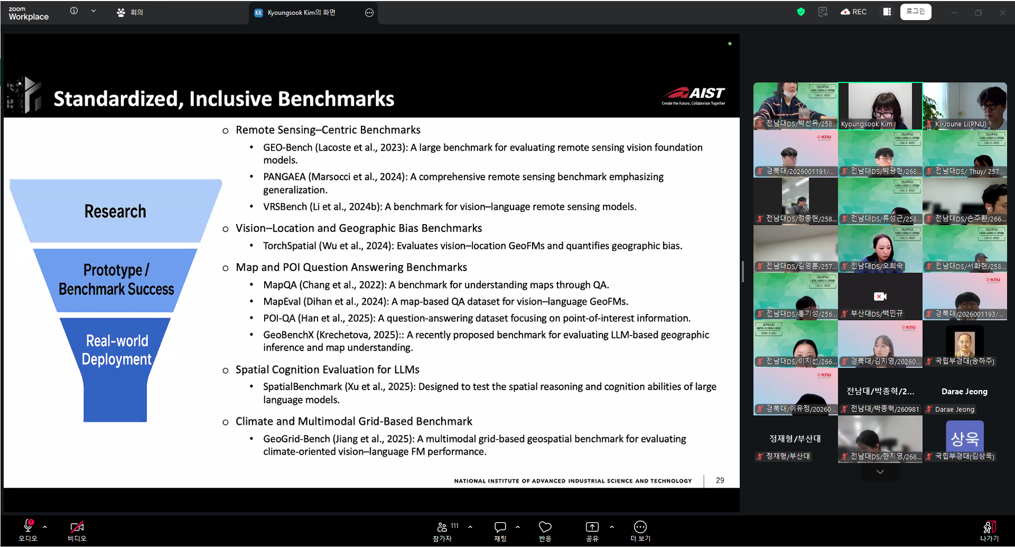Expand the share options arrow next to 공유
1015x547 pixels.
[611, 527]
